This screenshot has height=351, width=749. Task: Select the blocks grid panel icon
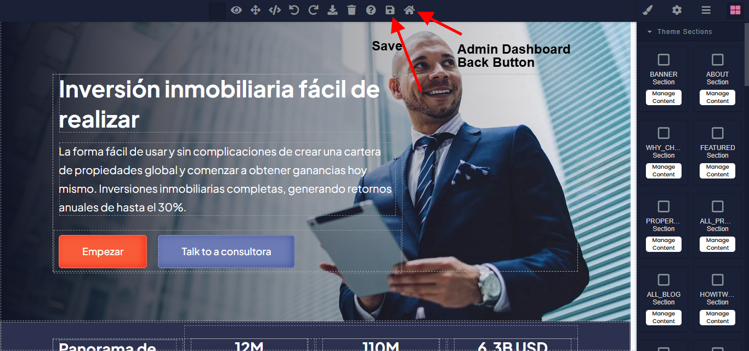735,10
